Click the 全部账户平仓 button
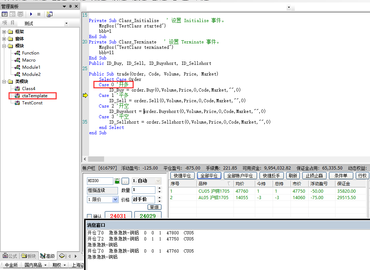Viewport: 370px width, 270px height. click(x=240, y=176)
